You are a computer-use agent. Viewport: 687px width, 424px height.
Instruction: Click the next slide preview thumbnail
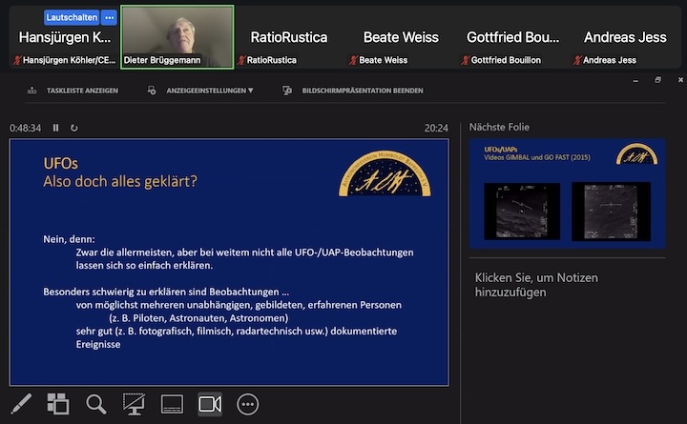(568, 193)
